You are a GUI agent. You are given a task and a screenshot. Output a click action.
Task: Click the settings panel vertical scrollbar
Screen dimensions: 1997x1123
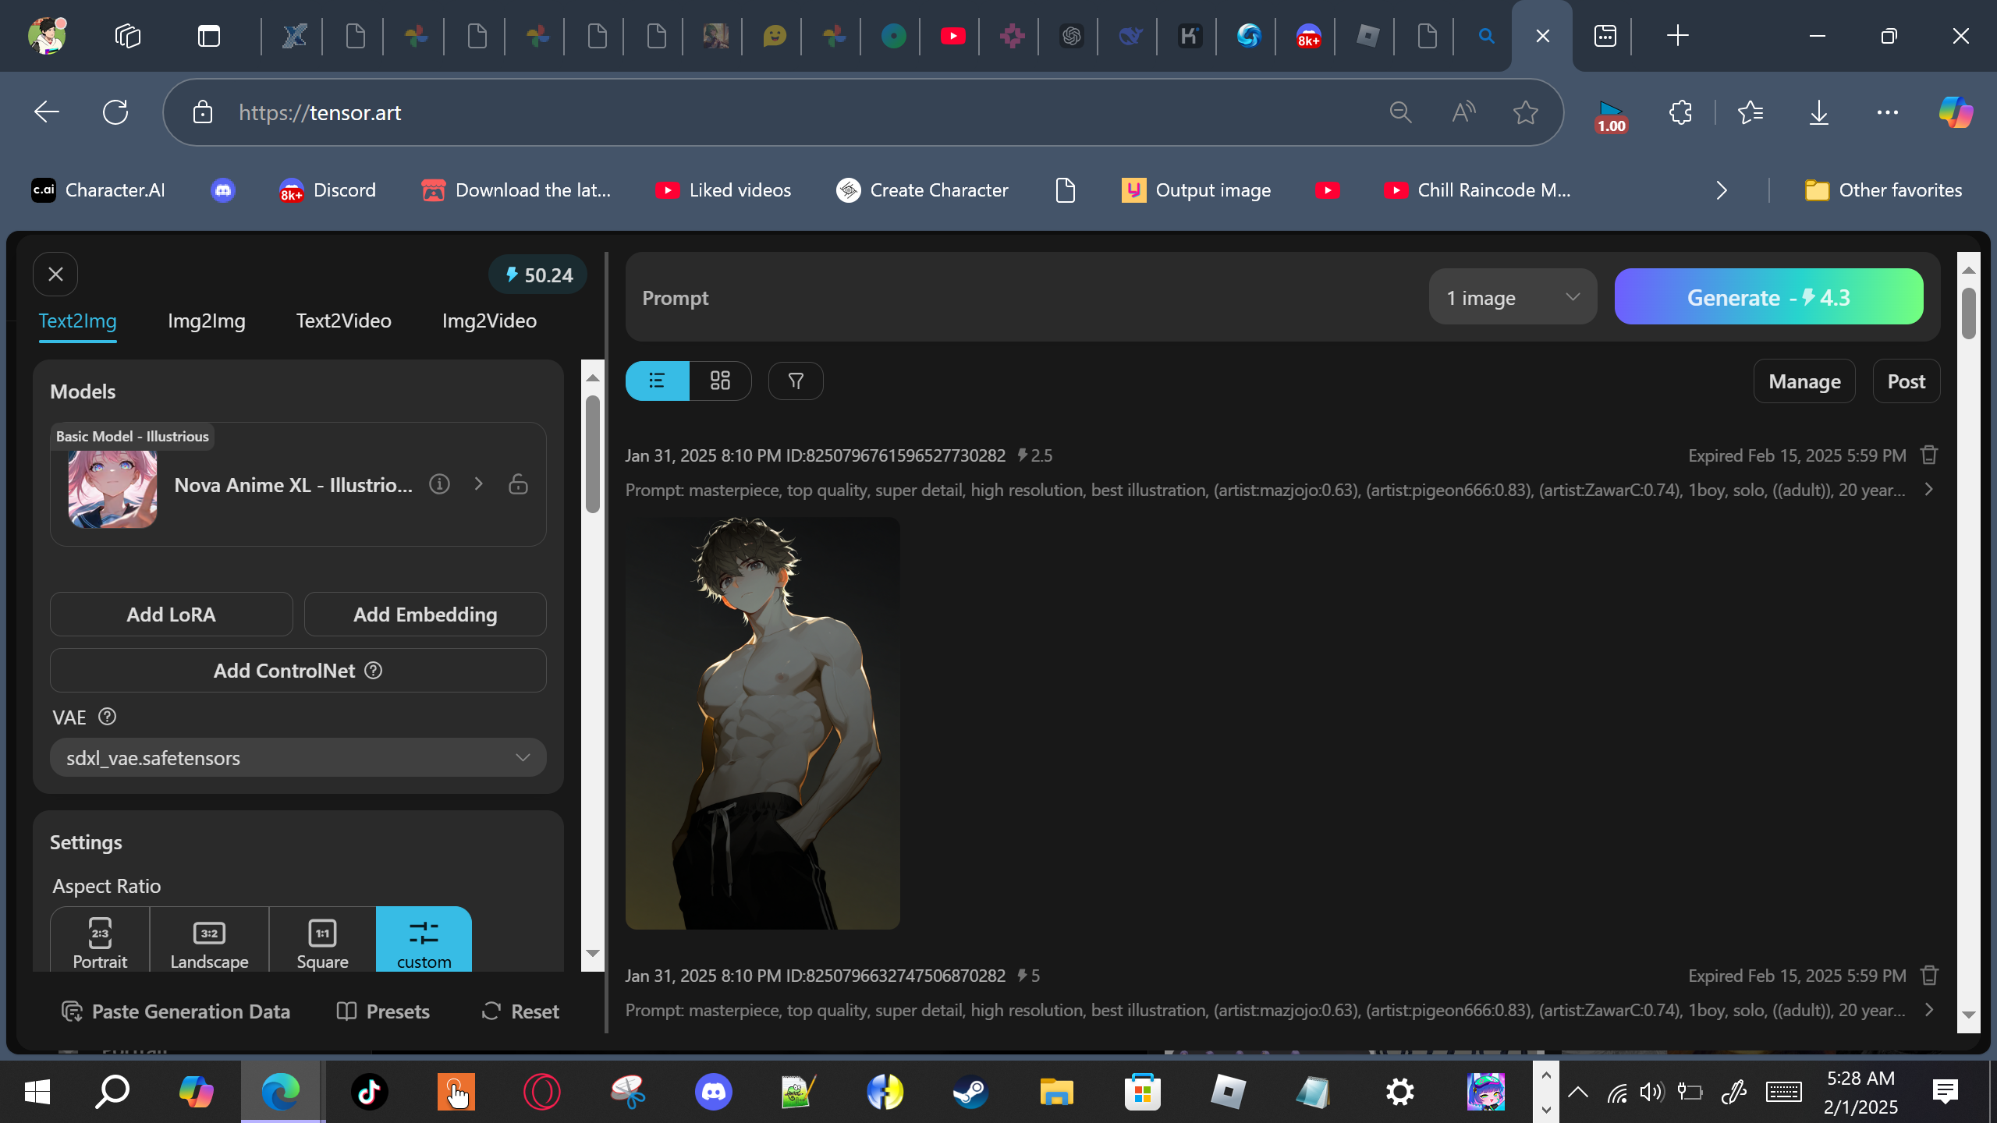pyautogui.click(x=593, y=452)
